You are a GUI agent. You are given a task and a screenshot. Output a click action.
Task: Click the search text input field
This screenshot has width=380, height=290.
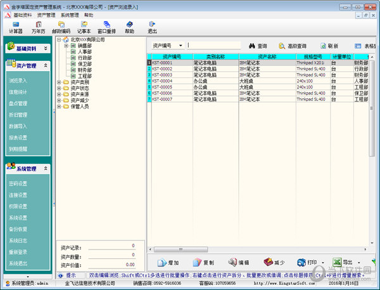tap(214, 46)
